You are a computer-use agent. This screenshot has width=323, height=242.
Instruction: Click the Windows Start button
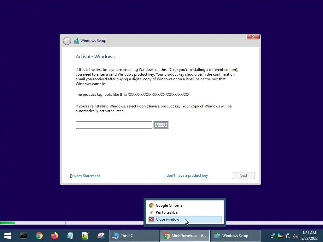click(8, 236)
